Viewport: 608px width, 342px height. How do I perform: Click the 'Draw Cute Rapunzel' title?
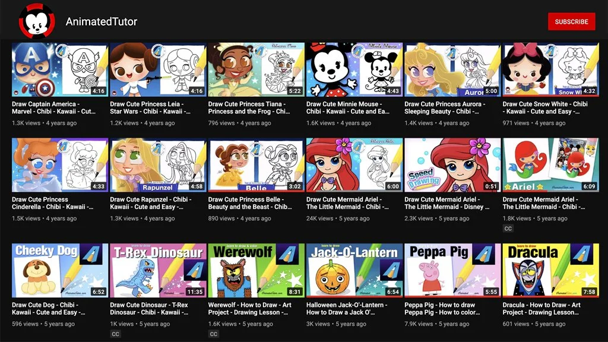(150, 203)
